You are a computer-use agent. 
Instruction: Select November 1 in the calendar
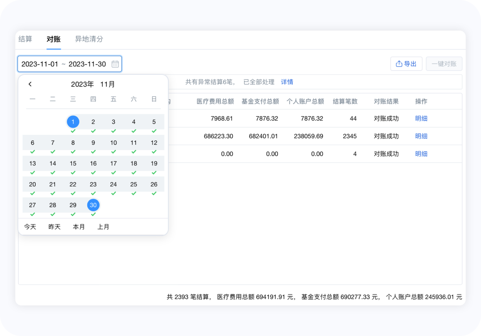click(73, 122)
